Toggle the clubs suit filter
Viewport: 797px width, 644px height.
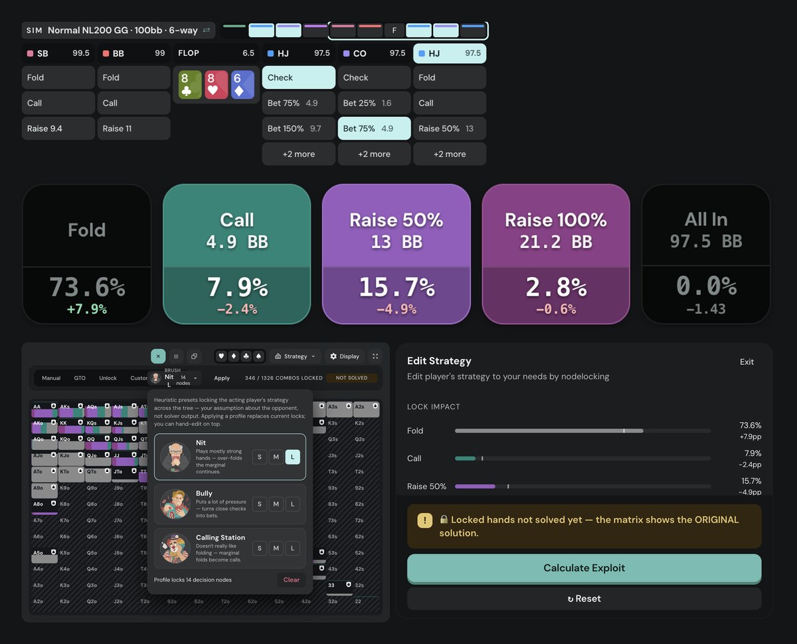coord(246,356)
